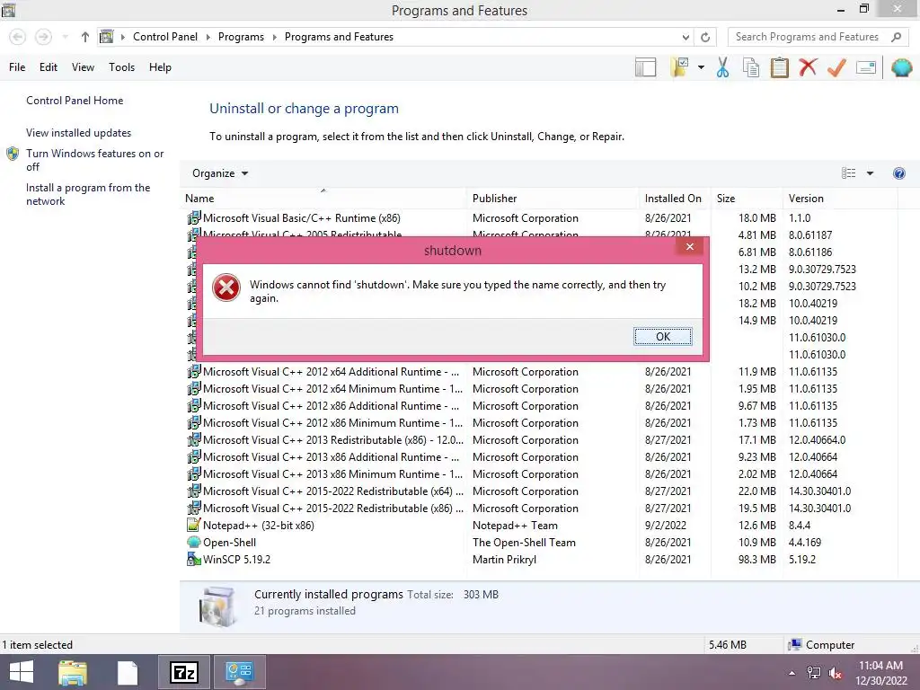Viewport: 920px width, 690px height.
Task: Select Visual C++ 2012 x64 Additional Runtime row
Action: [540, 372]
